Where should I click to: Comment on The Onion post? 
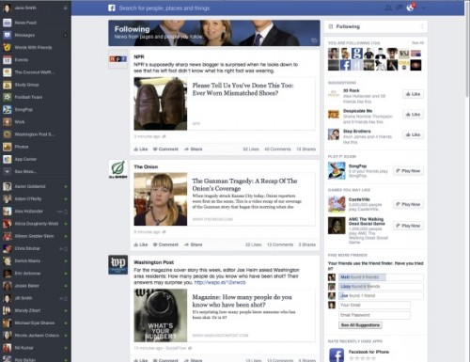click(x=165, y=244)
